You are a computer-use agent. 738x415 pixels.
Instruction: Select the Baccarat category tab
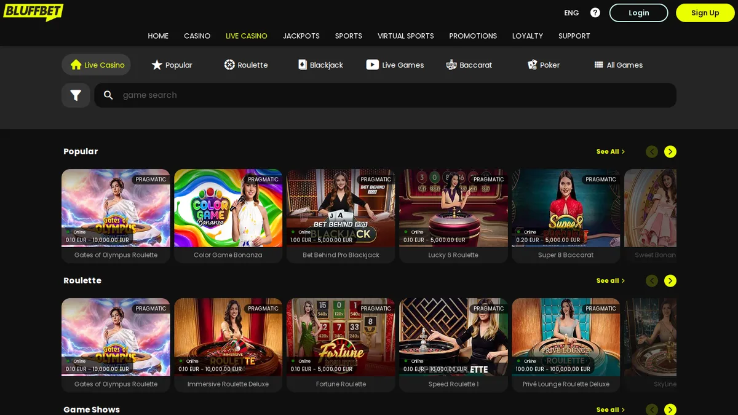click(x=469, y=65)
